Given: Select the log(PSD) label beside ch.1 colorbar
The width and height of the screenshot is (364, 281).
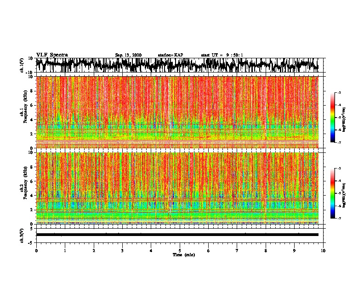Looking at the screenshot, I should (x=344, y=120).
